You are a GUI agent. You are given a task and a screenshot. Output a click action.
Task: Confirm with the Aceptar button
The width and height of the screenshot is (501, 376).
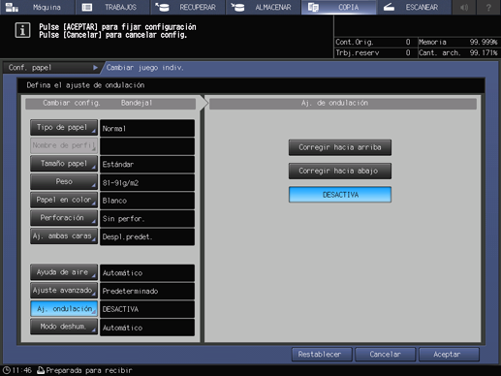tap(449, 355)
